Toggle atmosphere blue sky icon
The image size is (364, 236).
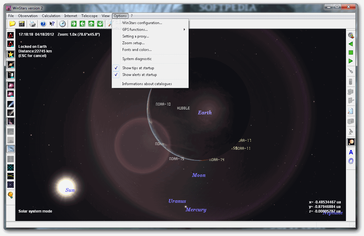[x=11, y=149]
